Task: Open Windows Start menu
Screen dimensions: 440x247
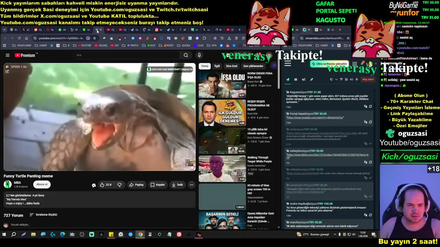Action: [x=4, y=235]
